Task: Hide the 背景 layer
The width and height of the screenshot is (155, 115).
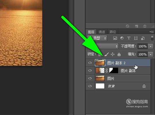Action: (90, 86)
